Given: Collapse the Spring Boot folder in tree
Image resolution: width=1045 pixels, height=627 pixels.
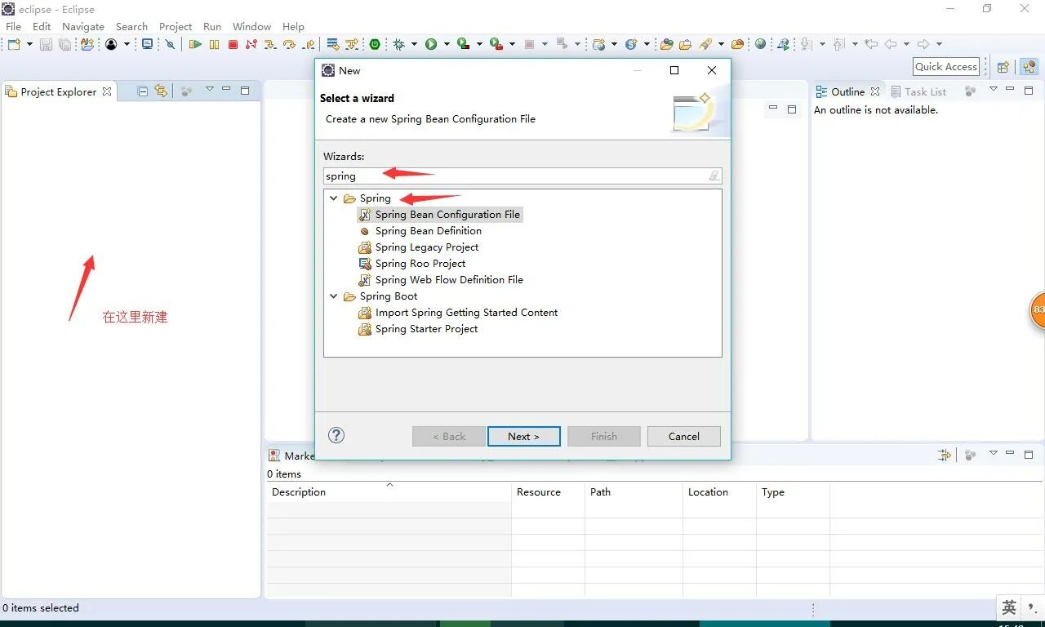Looking at the screenshot, I should 333,296.
